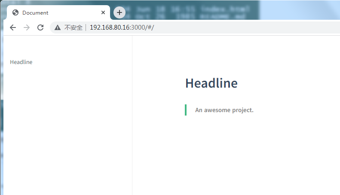The height and width of the screenshot is (195, 340).
Task: Click the large Headline page heading
Action: (x=211, y=83)
